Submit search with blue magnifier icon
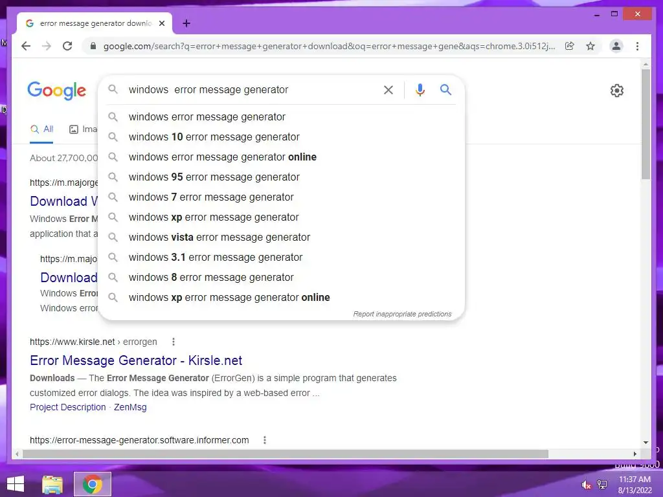The height and width of the screenshot is (497, 663). point(445,89)
